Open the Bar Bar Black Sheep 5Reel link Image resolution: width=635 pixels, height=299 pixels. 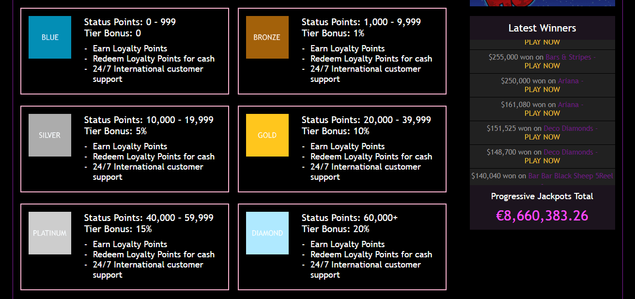coord(571,176)
